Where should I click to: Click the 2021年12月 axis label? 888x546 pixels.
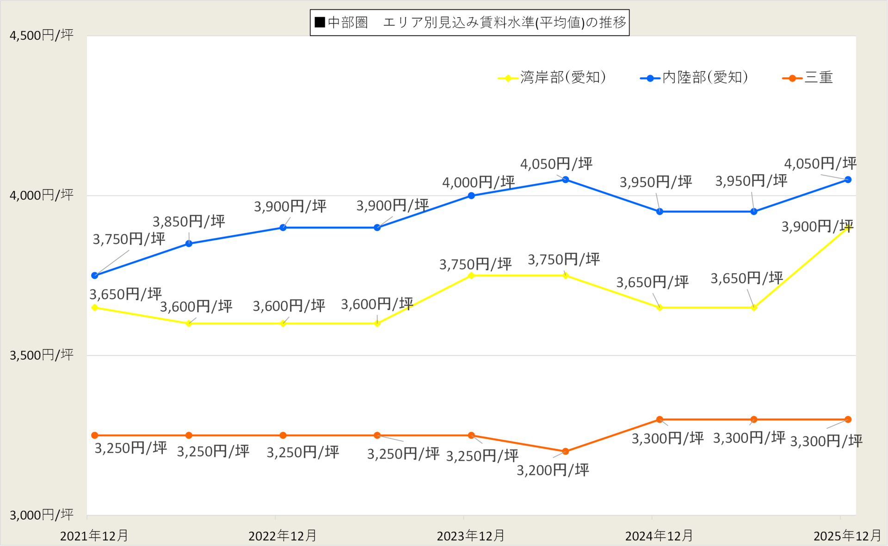(x=94, y=536)
